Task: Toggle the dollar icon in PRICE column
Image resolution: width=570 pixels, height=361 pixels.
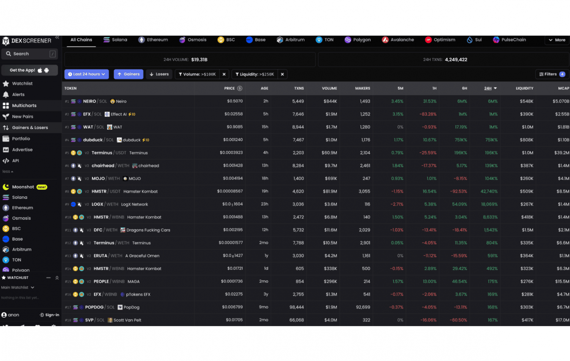Action: coord(239,88)
